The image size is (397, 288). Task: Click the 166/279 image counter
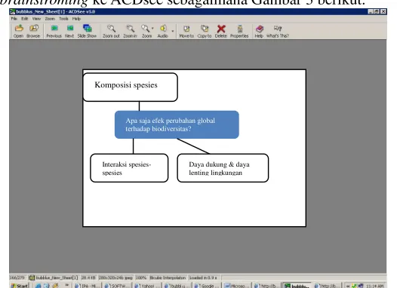[x=17, y=277]
